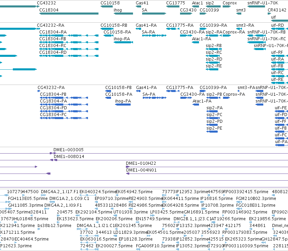Screen dimensions: 288x251
Task: Click the Atac1 gene name
Action: (197, 3)
